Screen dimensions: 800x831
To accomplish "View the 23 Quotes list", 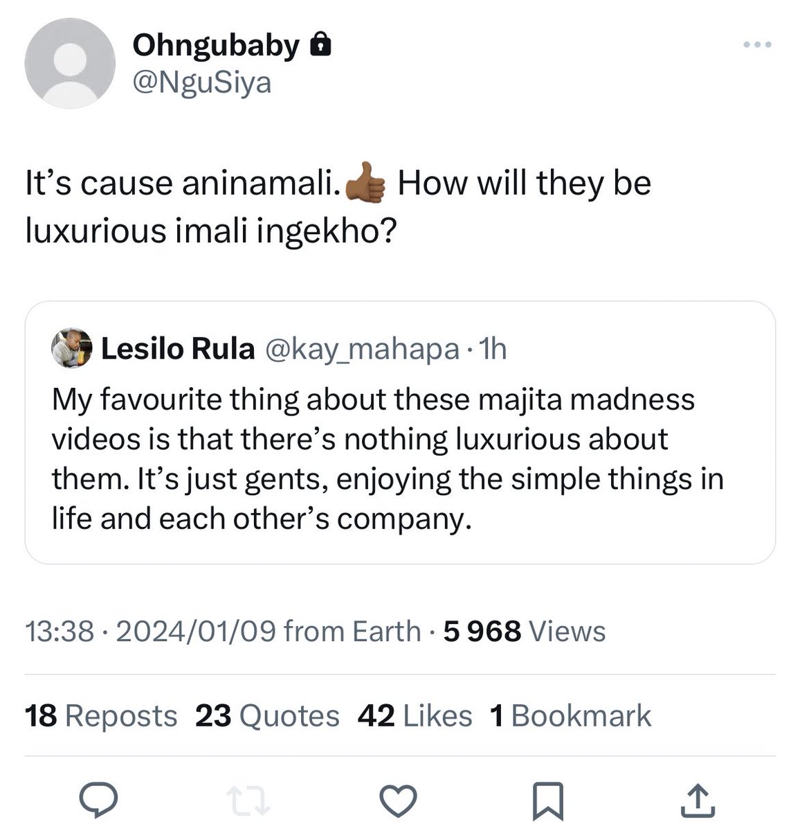I will 267,716.
